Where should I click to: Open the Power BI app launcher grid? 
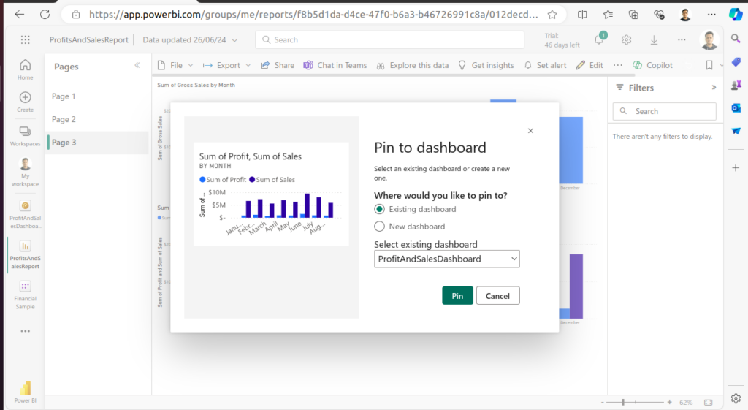(x=26, y=40)
